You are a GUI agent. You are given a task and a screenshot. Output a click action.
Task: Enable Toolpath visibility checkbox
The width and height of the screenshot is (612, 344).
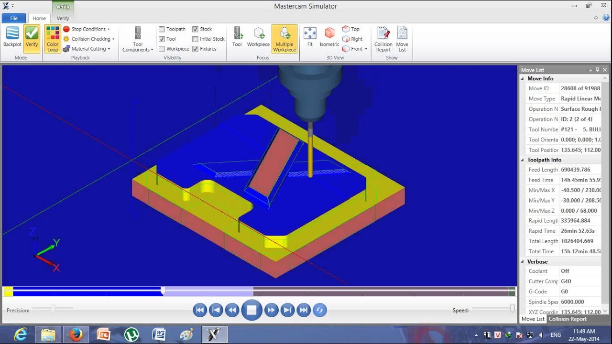point(162,29)
